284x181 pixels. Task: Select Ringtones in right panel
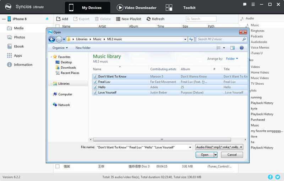click(x=257, y=31)
